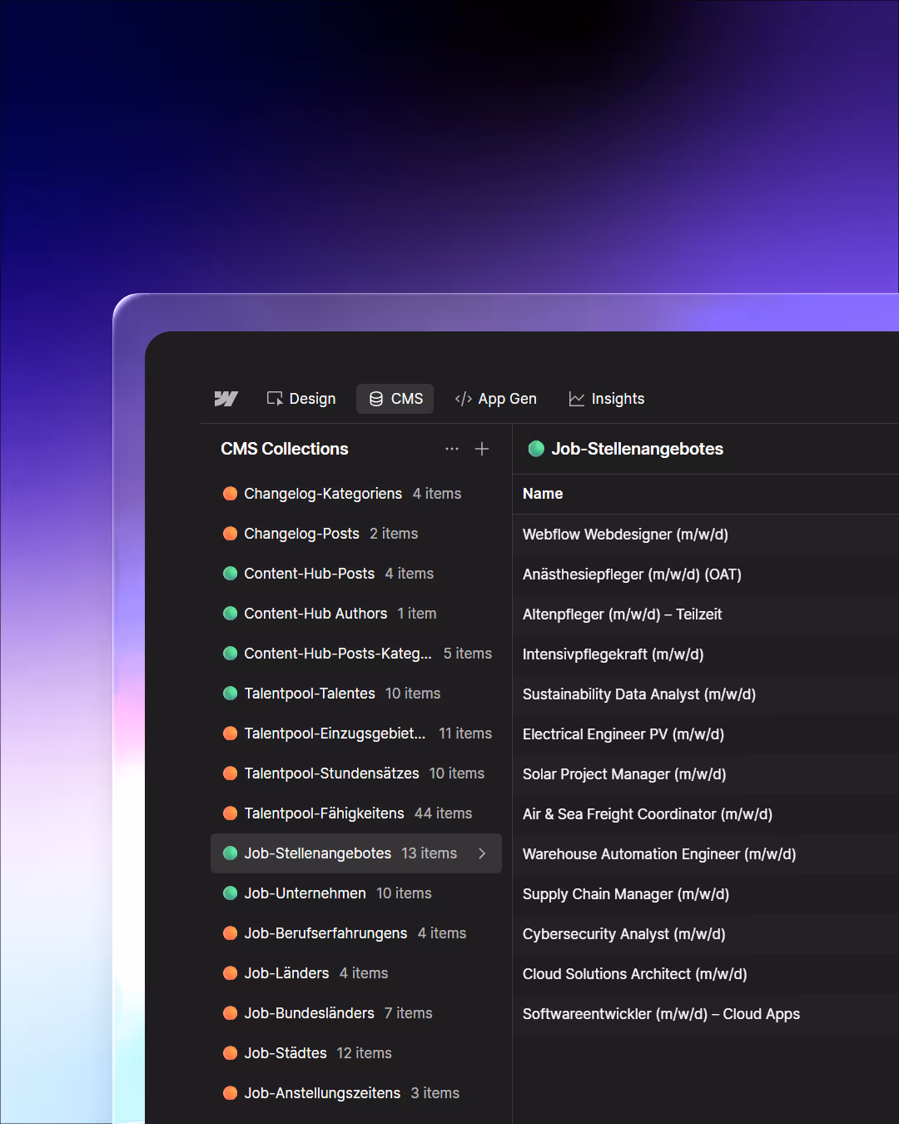
Task: Select item Cybersecurity Analyst (m/w/d)
Action: pyautogui.click(x=706, y=934)
